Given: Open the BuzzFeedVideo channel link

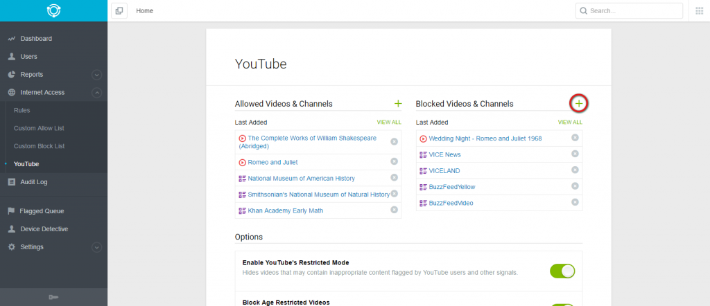Looking at the screenshot, I should [451, 204].
